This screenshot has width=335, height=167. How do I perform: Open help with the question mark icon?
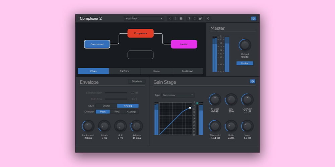coord(189,19)
